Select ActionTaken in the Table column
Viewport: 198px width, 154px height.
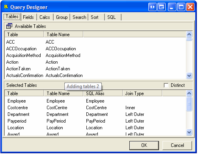click(19, 69)
